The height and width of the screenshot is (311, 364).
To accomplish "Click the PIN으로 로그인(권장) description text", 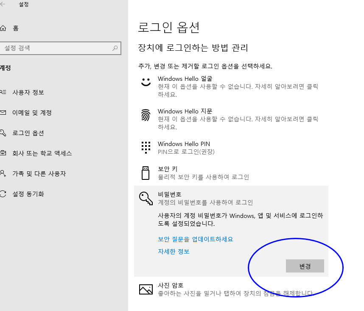I will 186,152.
